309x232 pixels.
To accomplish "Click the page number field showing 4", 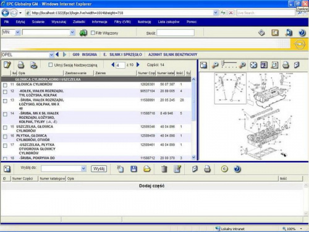I will (x=121, y=65).
